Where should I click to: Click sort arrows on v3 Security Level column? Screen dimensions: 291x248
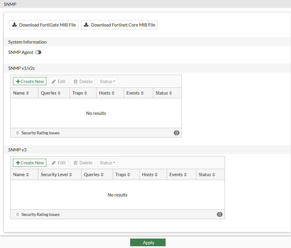point(70,175)
